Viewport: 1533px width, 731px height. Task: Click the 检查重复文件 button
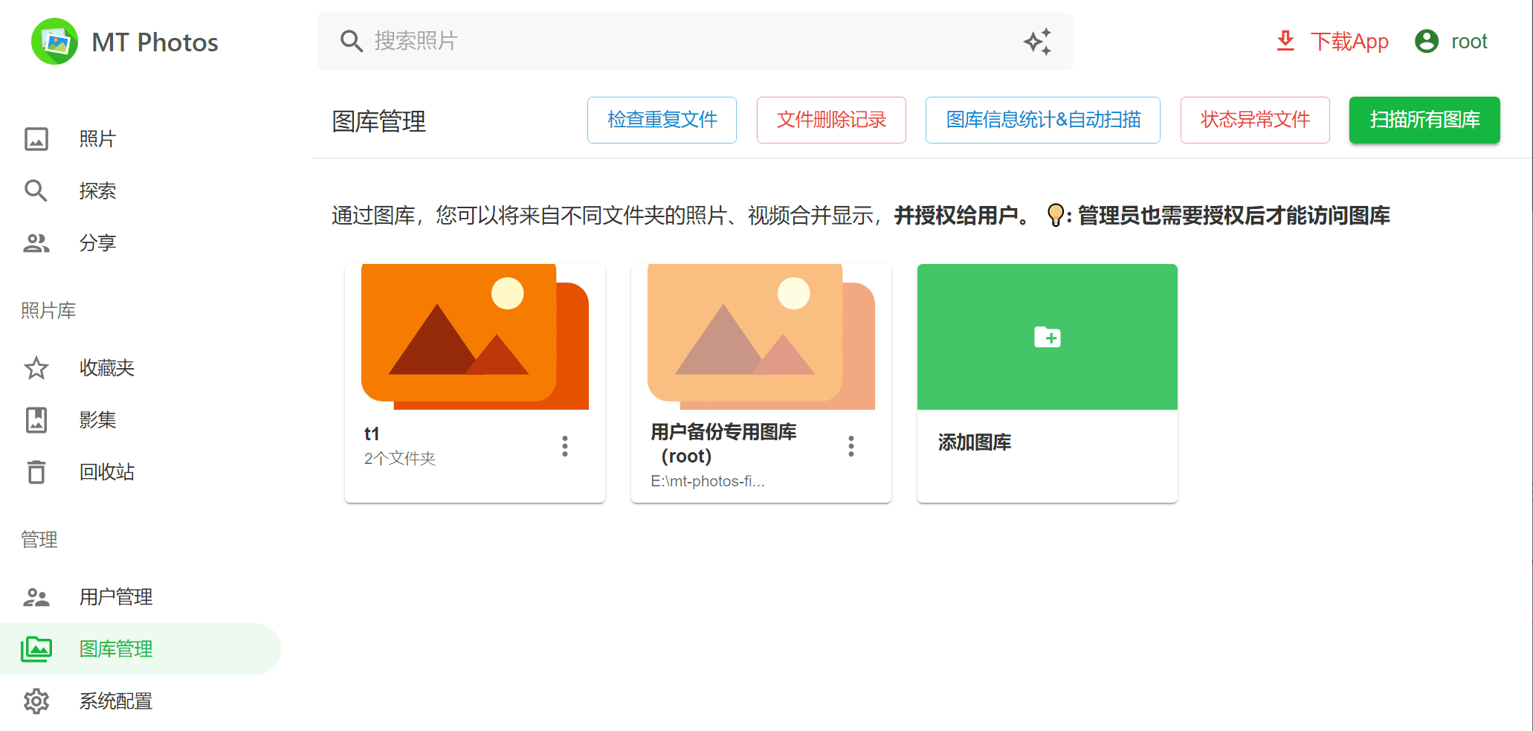(662, 120)
